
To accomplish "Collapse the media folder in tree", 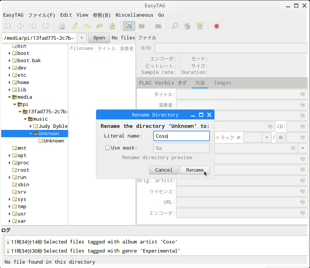I will tap(10, 97).
